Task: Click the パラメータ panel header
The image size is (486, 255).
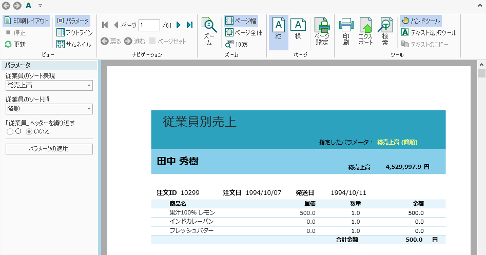Action: 49,65
